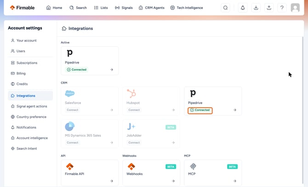Click the download icon in header
The height and width of the screenshot is (187, 308).
coord(256,8)
